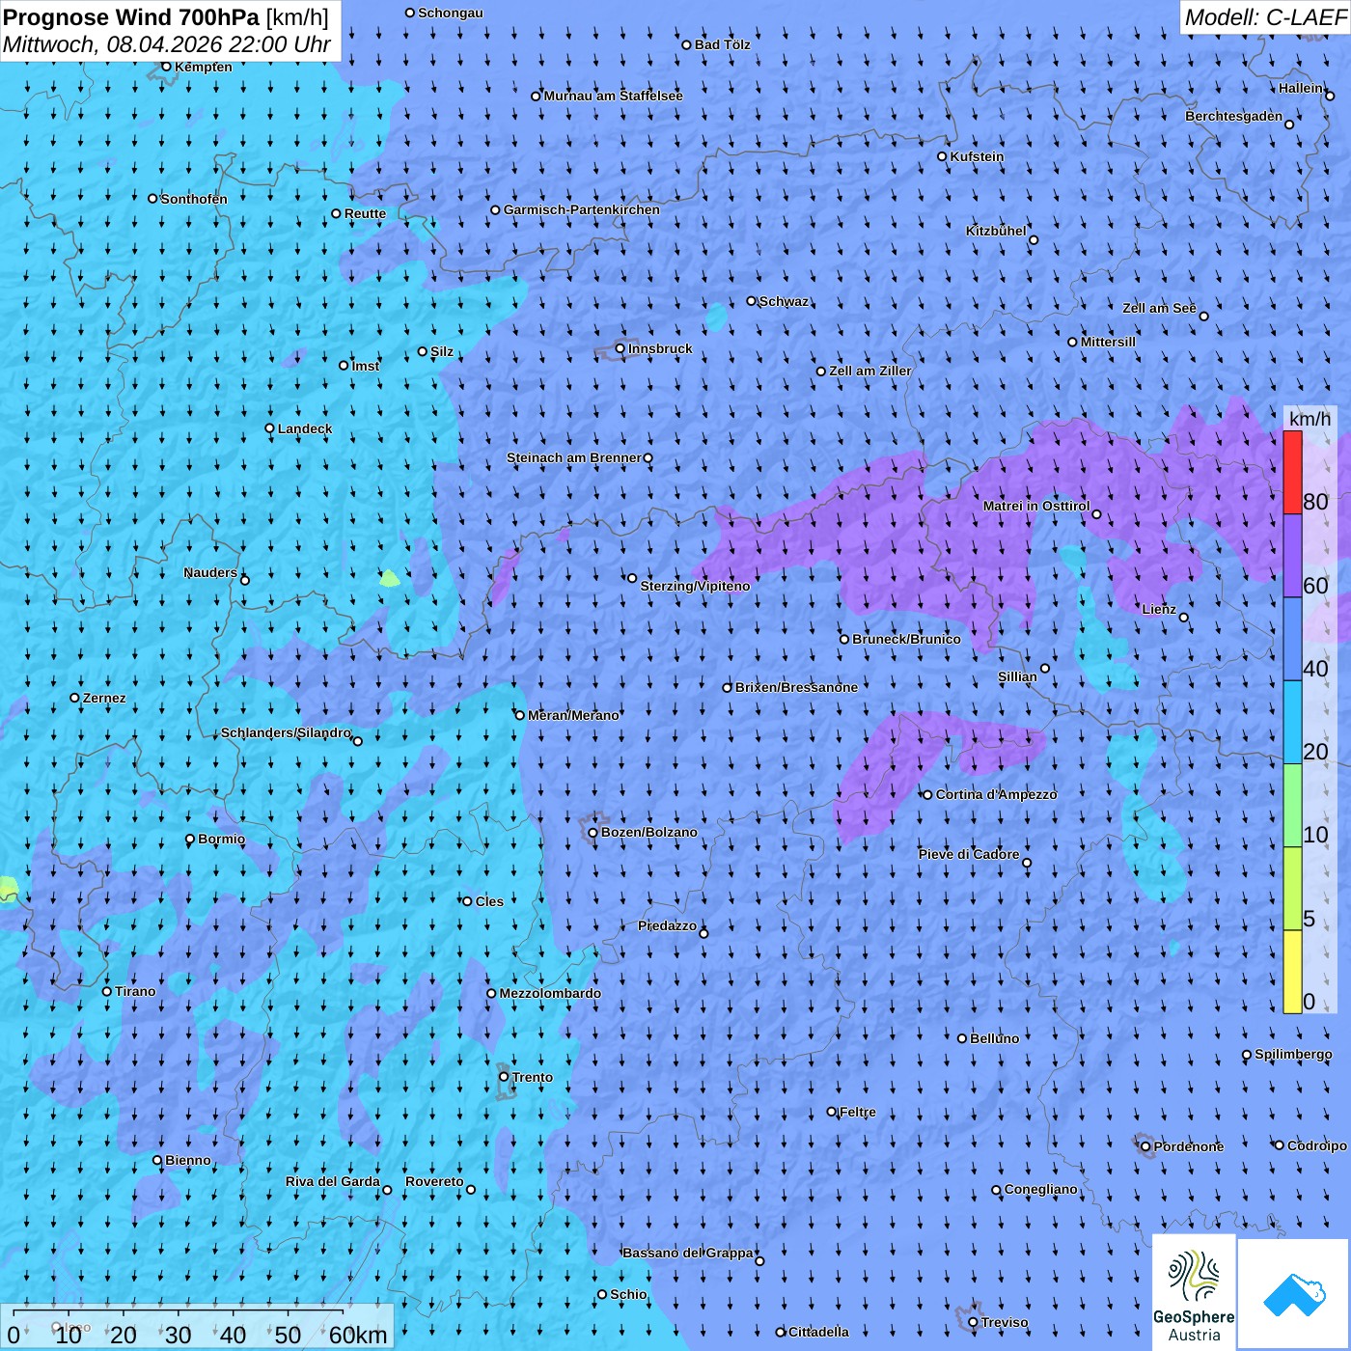Click the 'Riva del Garda' label
Viewport: 1351px width, 1351px height.
tap(333, 1181)
